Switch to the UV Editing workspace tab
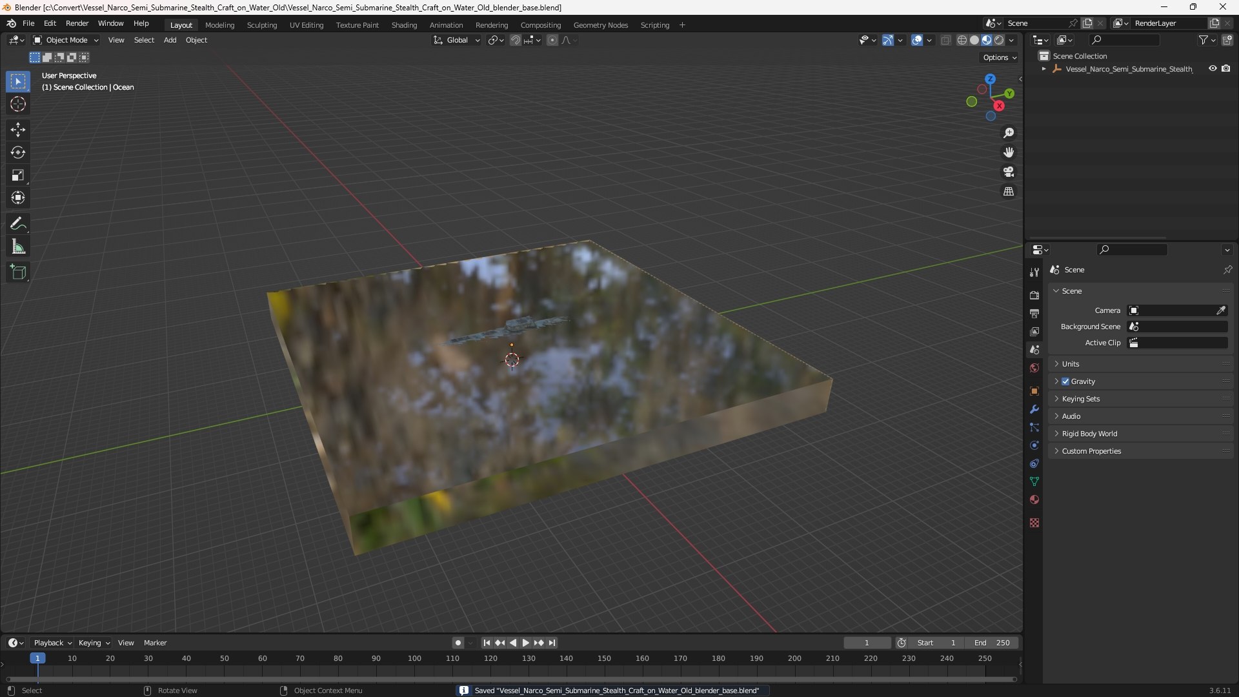Viewport: 1239px width, 697px height. click(307, 25)
